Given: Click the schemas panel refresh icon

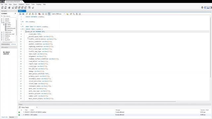Looking at the screenshot, I should coord(15,14).
